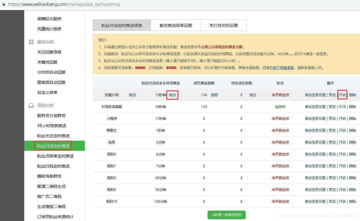The image size is (360, 221).
Task: Open 续费延长服务 in sidebar
Action: (x=49, y=19)
